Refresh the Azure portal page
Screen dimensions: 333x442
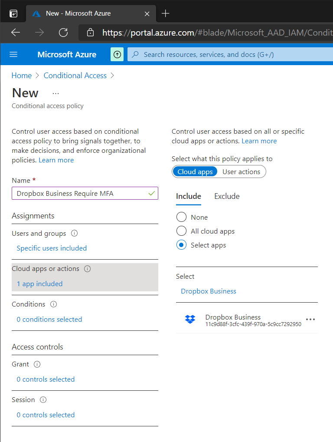coord(63,33)
